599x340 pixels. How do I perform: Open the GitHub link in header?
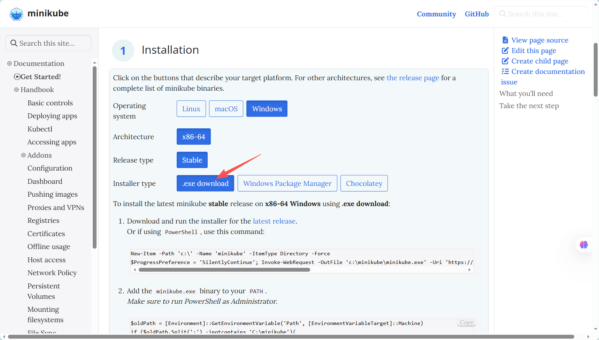tap(477, 14)
